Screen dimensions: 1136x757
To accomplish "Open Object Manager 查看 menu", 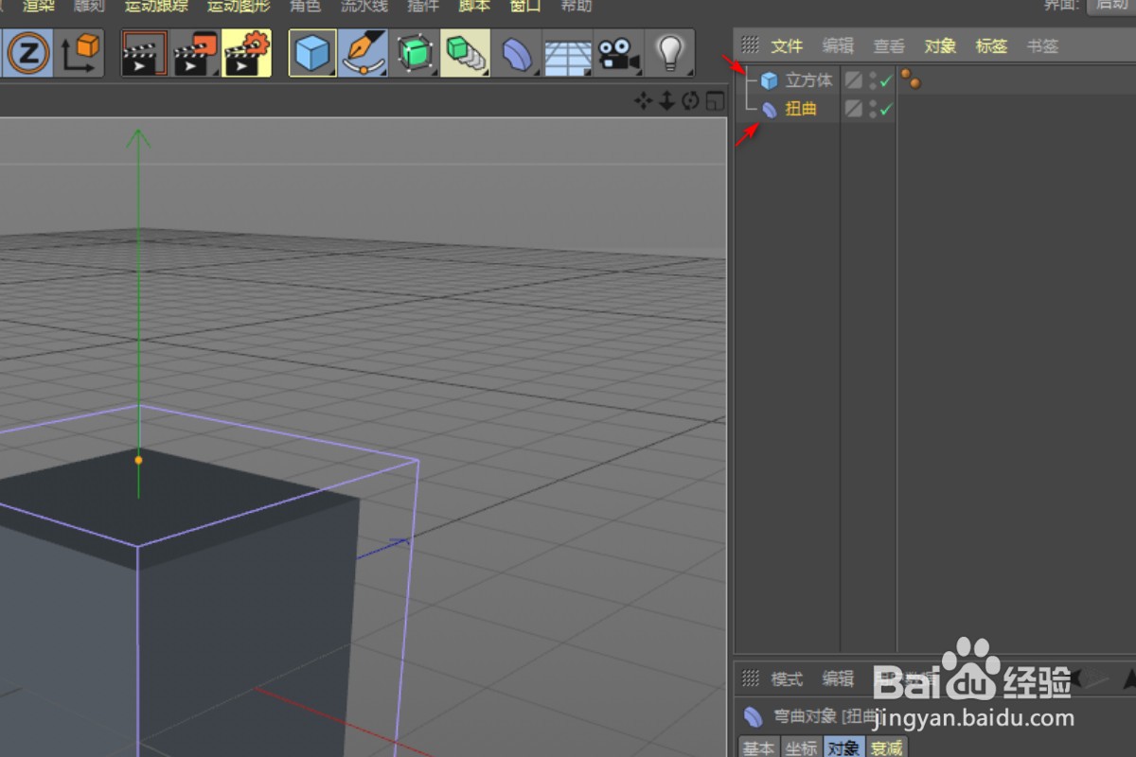I will pos(889,45).
